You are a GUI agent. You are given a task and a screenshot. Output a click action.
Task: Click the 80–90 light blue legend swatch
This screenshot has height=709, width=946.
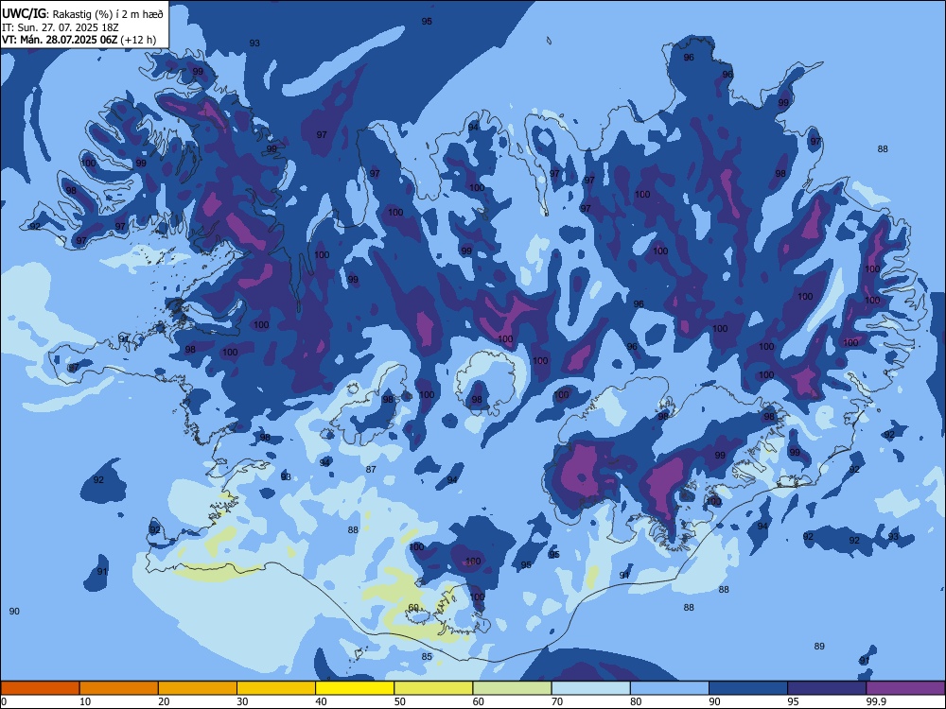[670, 688]
